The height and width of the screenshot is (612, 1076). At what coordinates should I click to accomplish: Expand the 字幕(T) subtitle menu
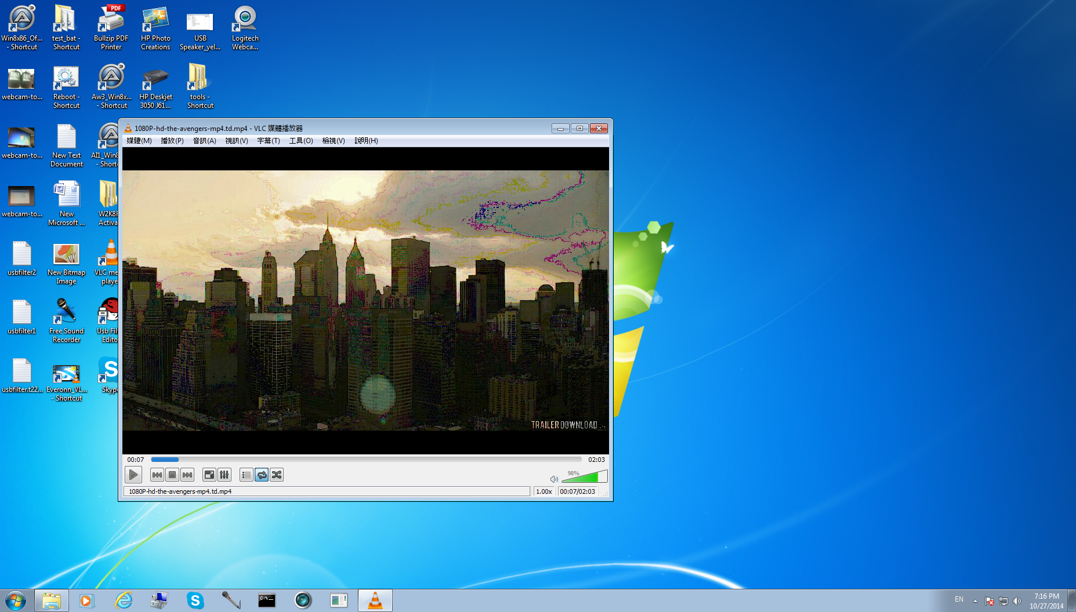tap(268, 141)
